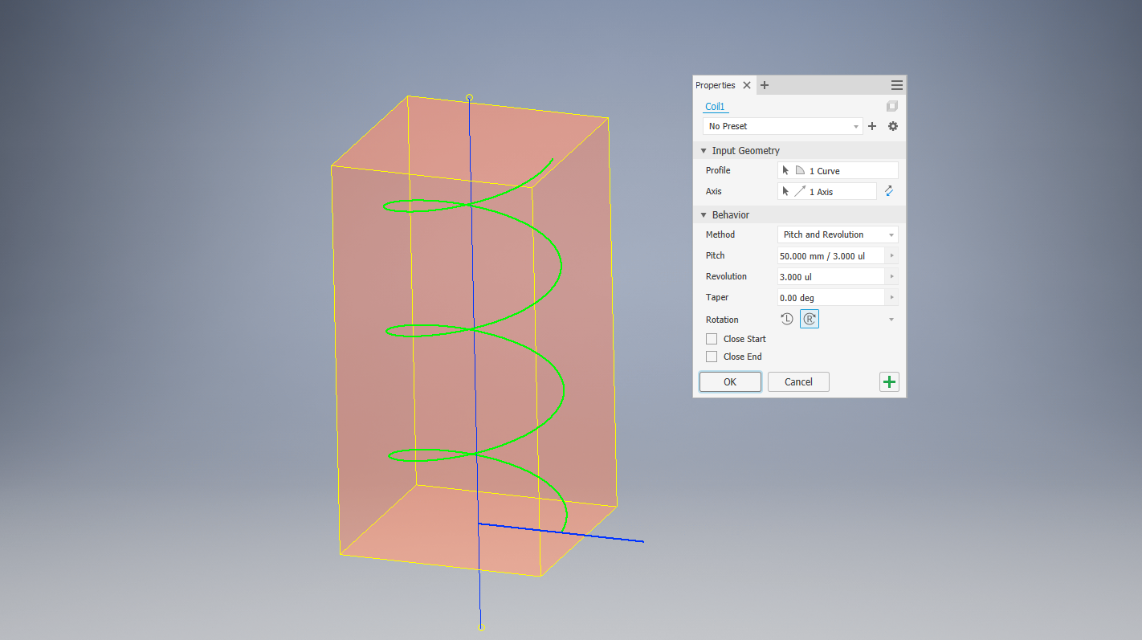Choose right-hand rotation for the coil
The height and width of the screenshot is (640, 1142).
(x=809, y=319)
